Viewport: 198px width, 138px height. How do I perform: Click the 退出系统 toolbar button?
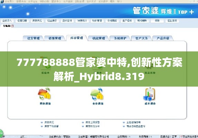[172, 21]
